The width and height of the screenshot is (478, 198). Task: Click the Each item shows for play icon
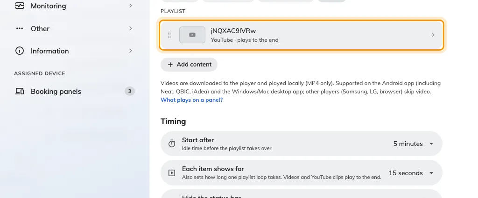pos(172,173)
